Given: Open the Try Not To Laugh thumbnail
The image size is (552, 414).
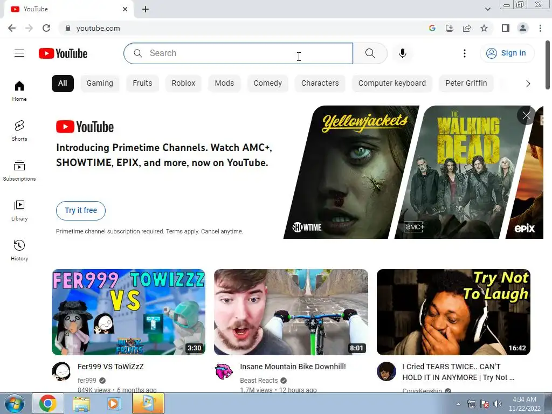Looking at the screenshot, I should tap(453, 312).
